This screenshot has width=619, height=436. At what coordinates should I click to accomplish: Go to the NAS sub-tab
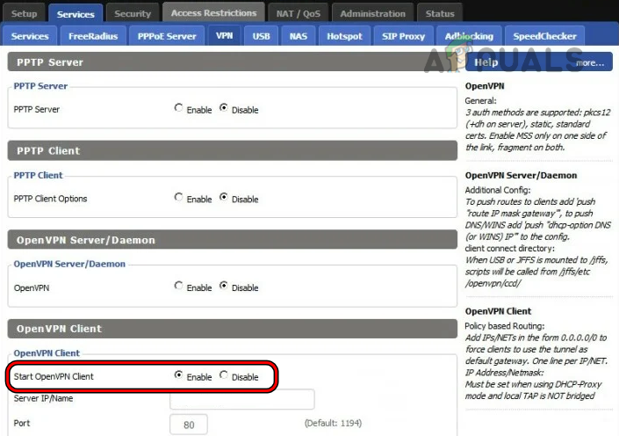[298, 36]
